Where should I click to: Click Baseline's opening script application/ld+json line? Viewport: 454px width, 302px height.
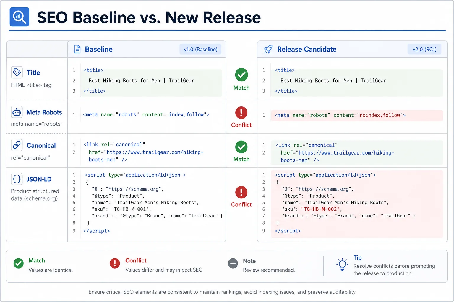point(135,175)
